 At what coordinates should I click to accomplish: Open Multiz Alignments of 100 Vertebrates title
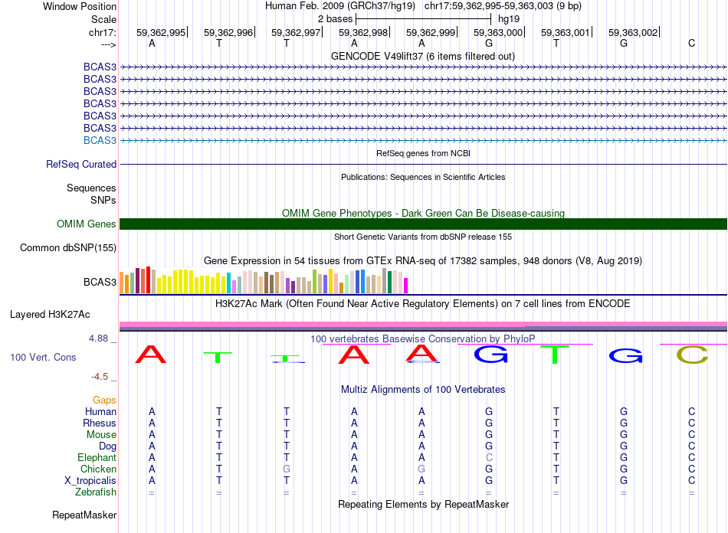tap(423, 389)
